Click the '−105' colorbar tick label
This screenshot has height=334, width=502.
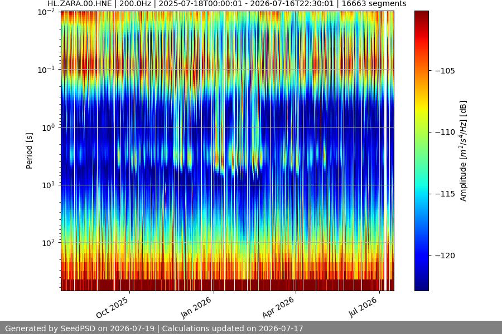(x=445, y=71)
